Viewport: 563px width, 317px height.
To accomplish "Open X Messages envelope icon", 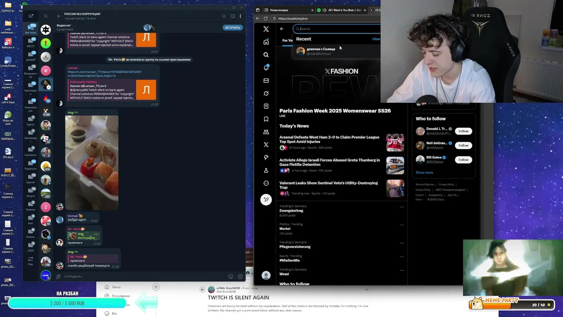I will click(x=266, y=81).
